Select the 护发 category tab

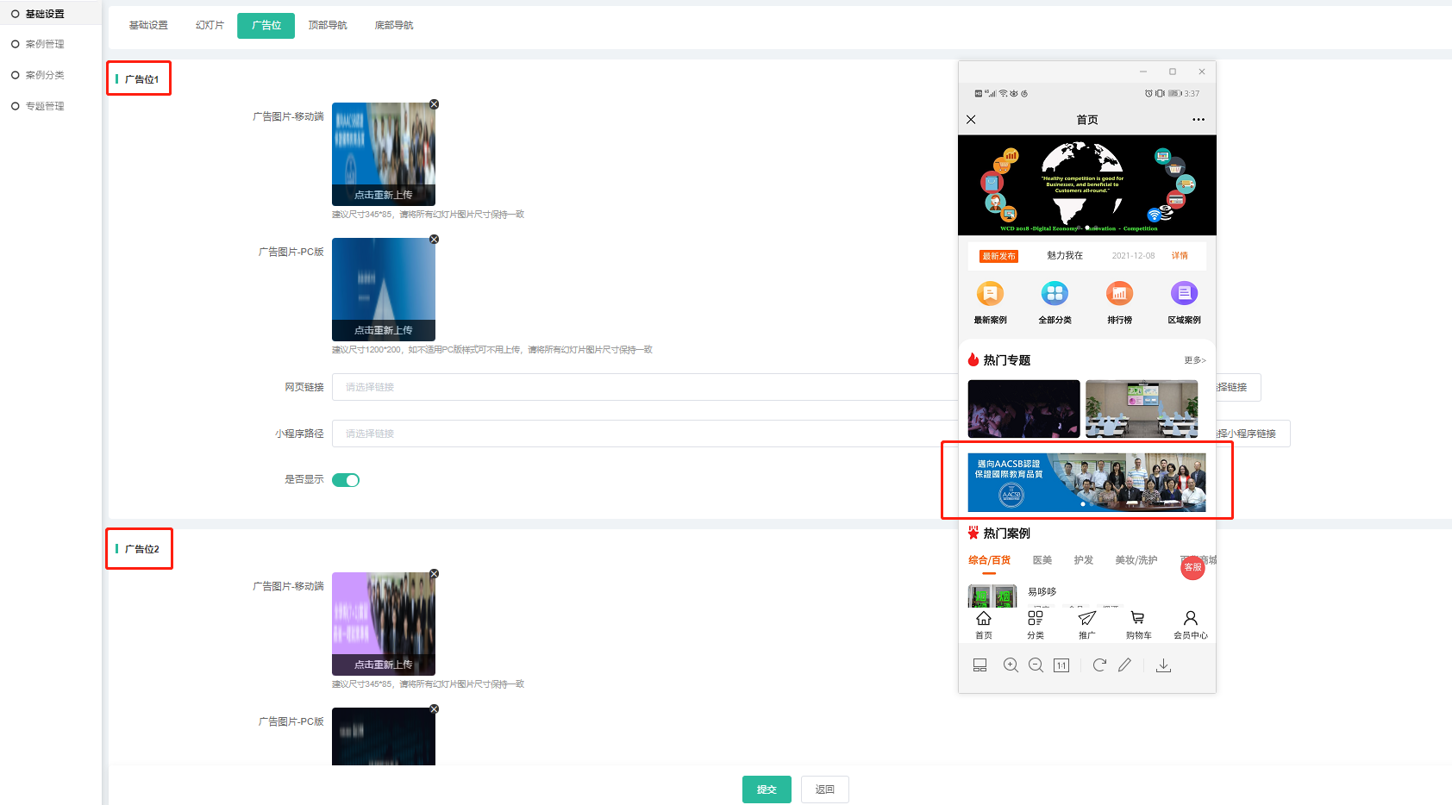[x=1084, y=561]
